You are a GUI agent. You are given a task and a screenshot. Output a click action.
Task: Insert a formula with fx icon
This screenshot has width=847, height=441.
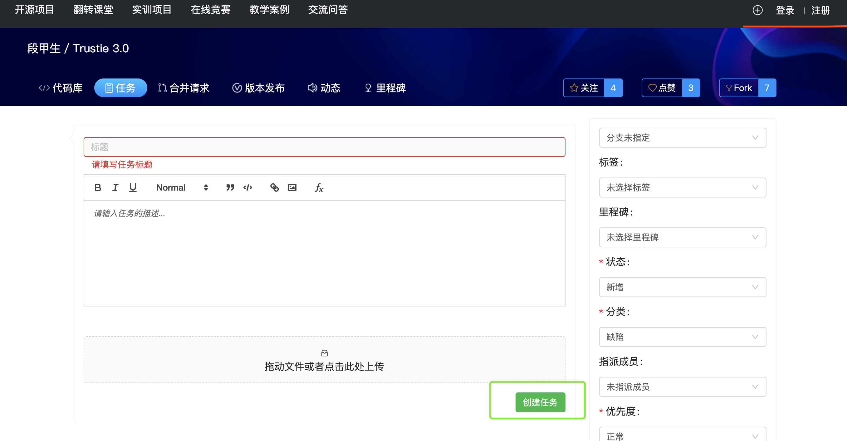point(319,187)
